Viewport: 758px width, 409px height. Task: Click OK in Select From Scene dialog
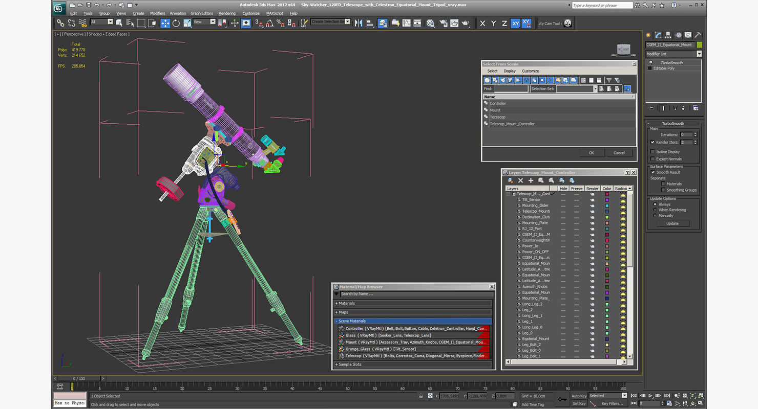(592, 152)
